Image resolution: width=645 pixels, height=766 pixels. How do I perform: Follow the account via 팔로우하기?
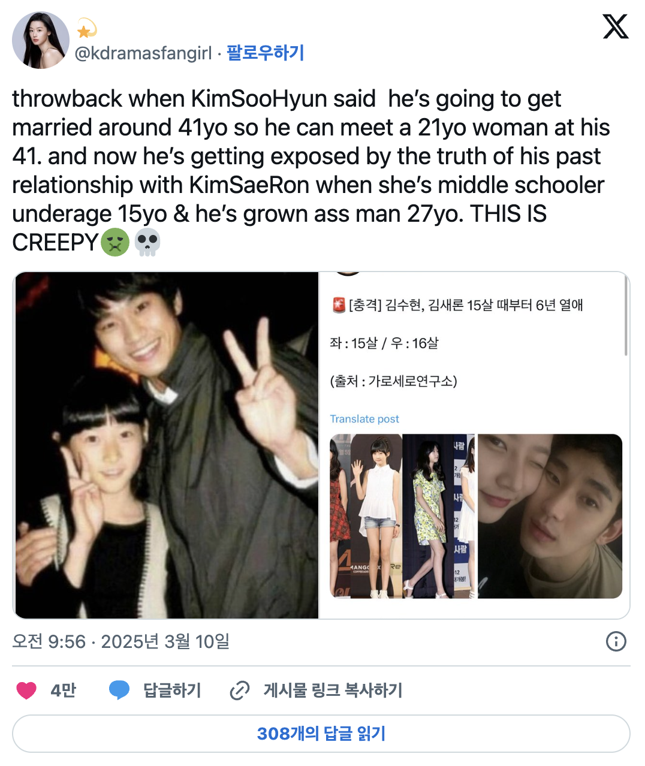pyautogui.click(x=266, y=53)
